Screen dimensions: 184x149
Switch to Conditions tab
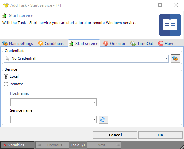pyautogui.click(x=51, y=44)
